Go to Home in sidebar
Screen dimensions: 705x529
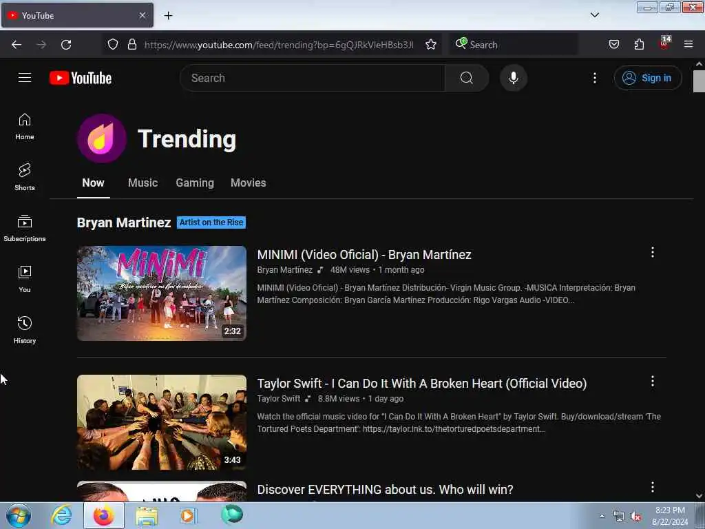click(x=25, y=127)
